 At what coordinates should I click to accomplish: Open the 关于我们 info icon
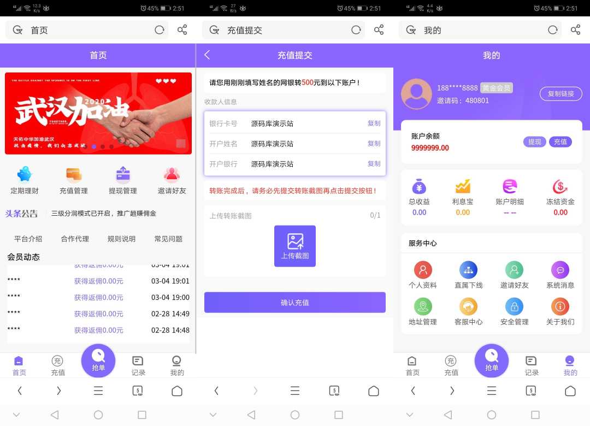(560, 306)
